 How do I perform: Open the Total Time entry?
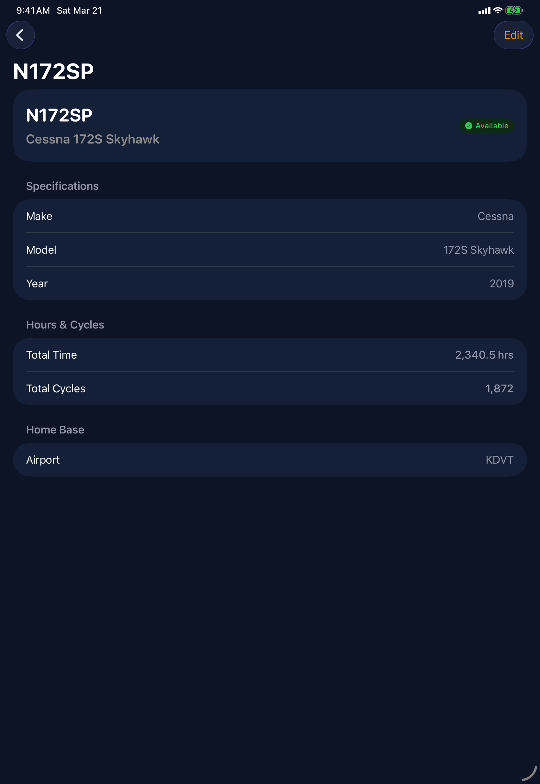[x=270, y=354]
